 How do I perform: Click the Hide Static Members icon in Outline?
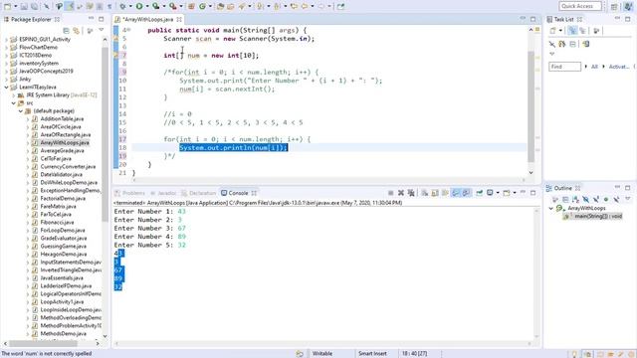click(596, 199)
